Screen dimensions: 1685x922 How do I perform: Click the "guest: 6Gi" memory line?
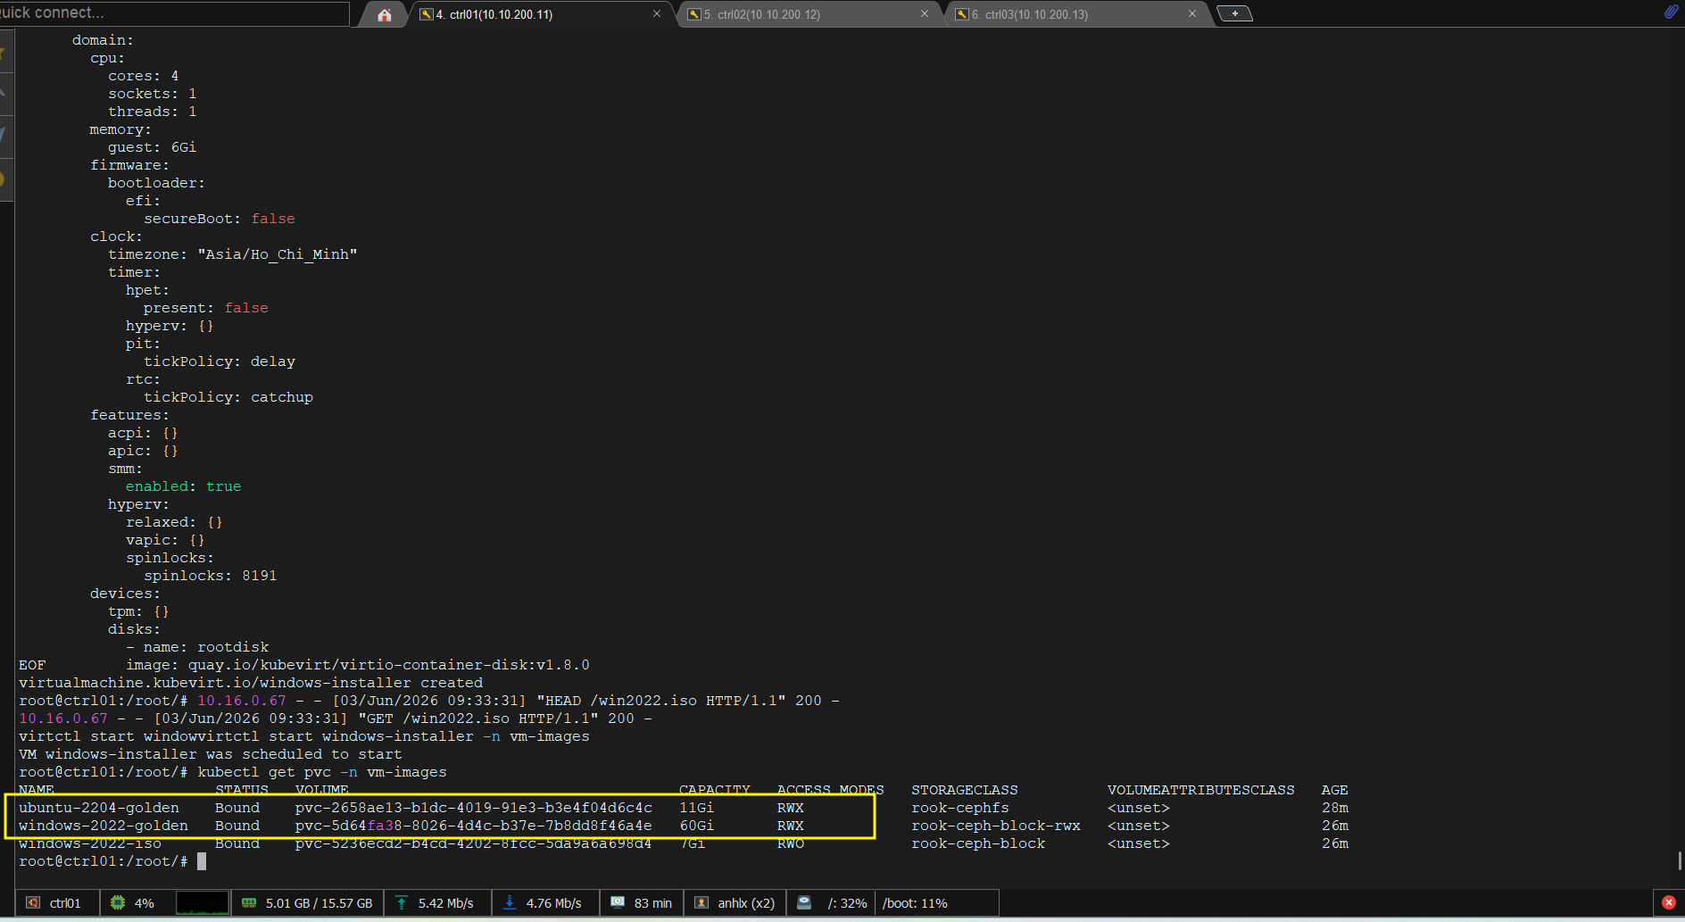[153, 147]
